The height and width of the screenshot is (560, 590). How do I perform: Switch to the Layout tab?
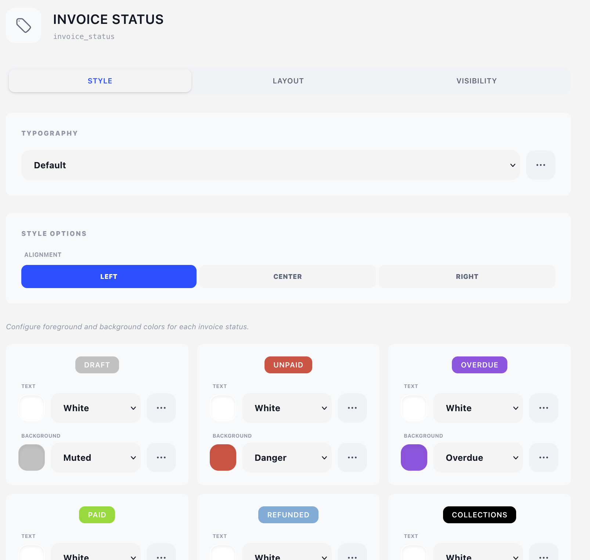click(x=288, y=81)
